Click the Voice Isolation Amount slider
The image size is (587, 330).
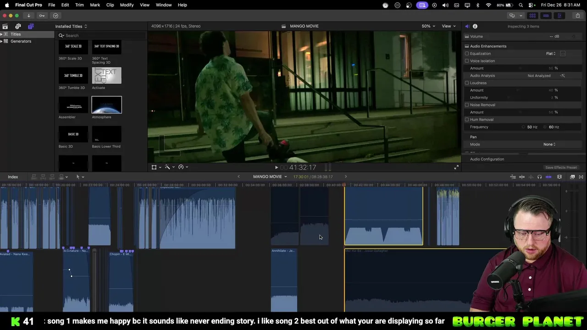[521, 68]
